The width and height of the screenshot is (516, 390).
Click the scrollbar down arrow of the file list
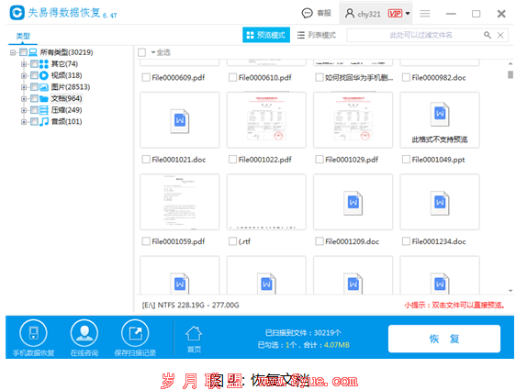point(510,291)
